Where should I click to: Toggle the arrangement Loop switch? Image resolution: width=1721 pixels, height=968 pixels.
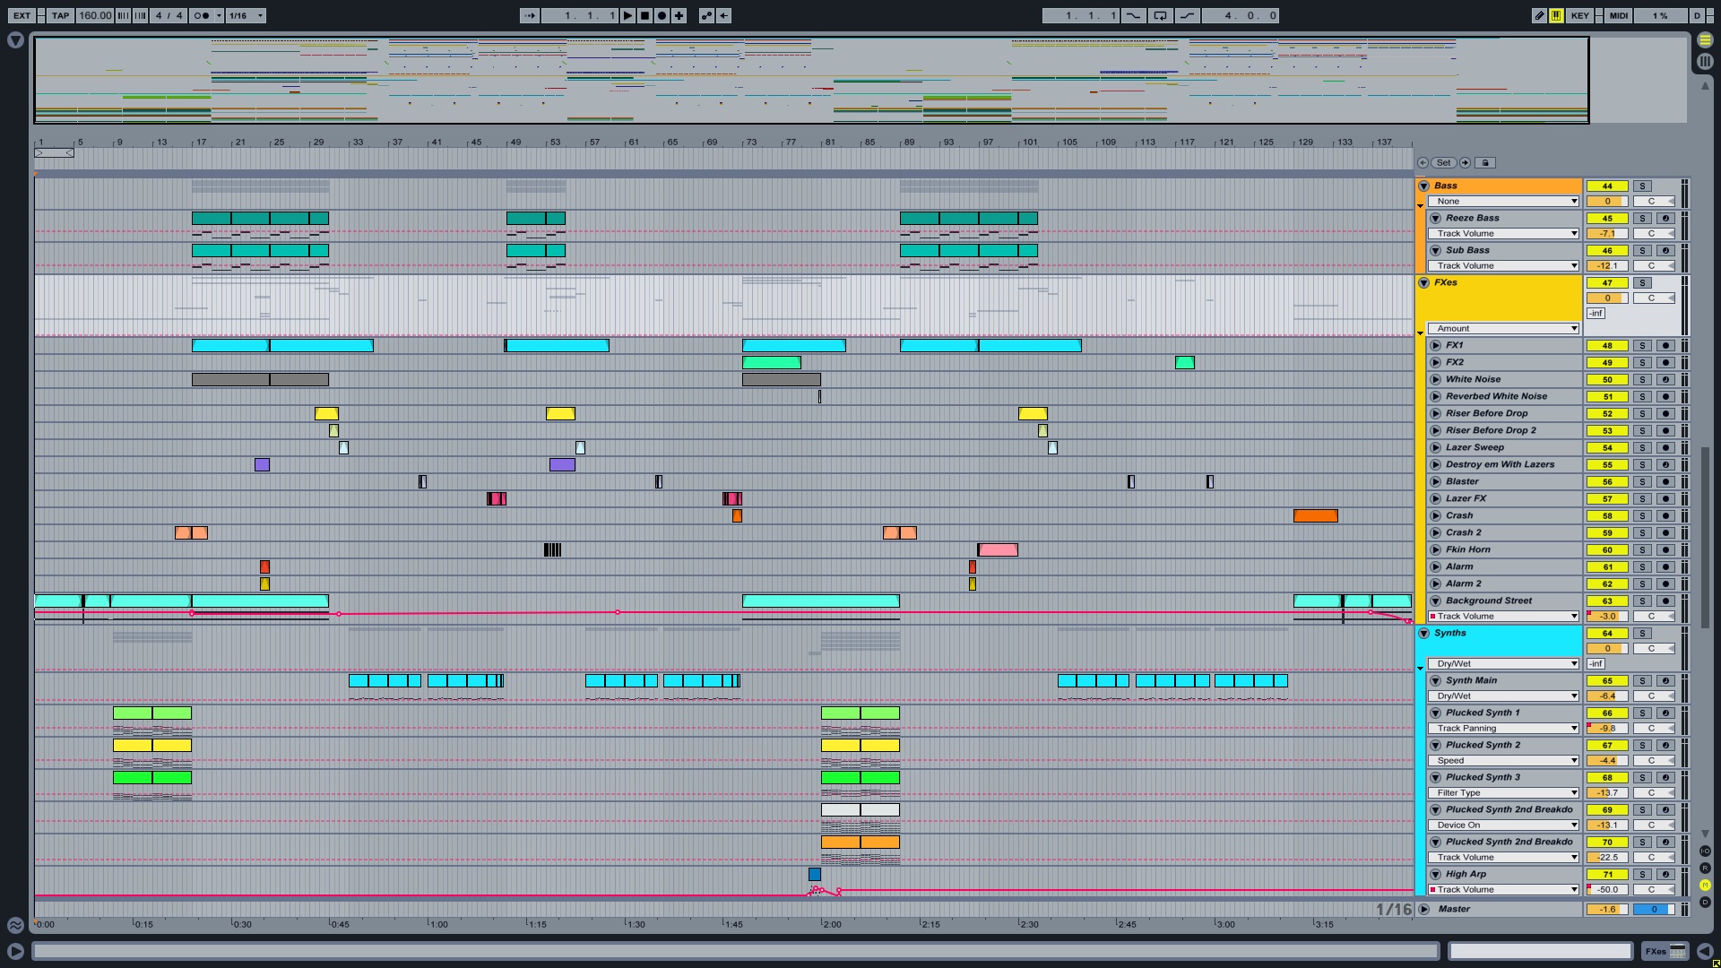tap(1160, 15)
